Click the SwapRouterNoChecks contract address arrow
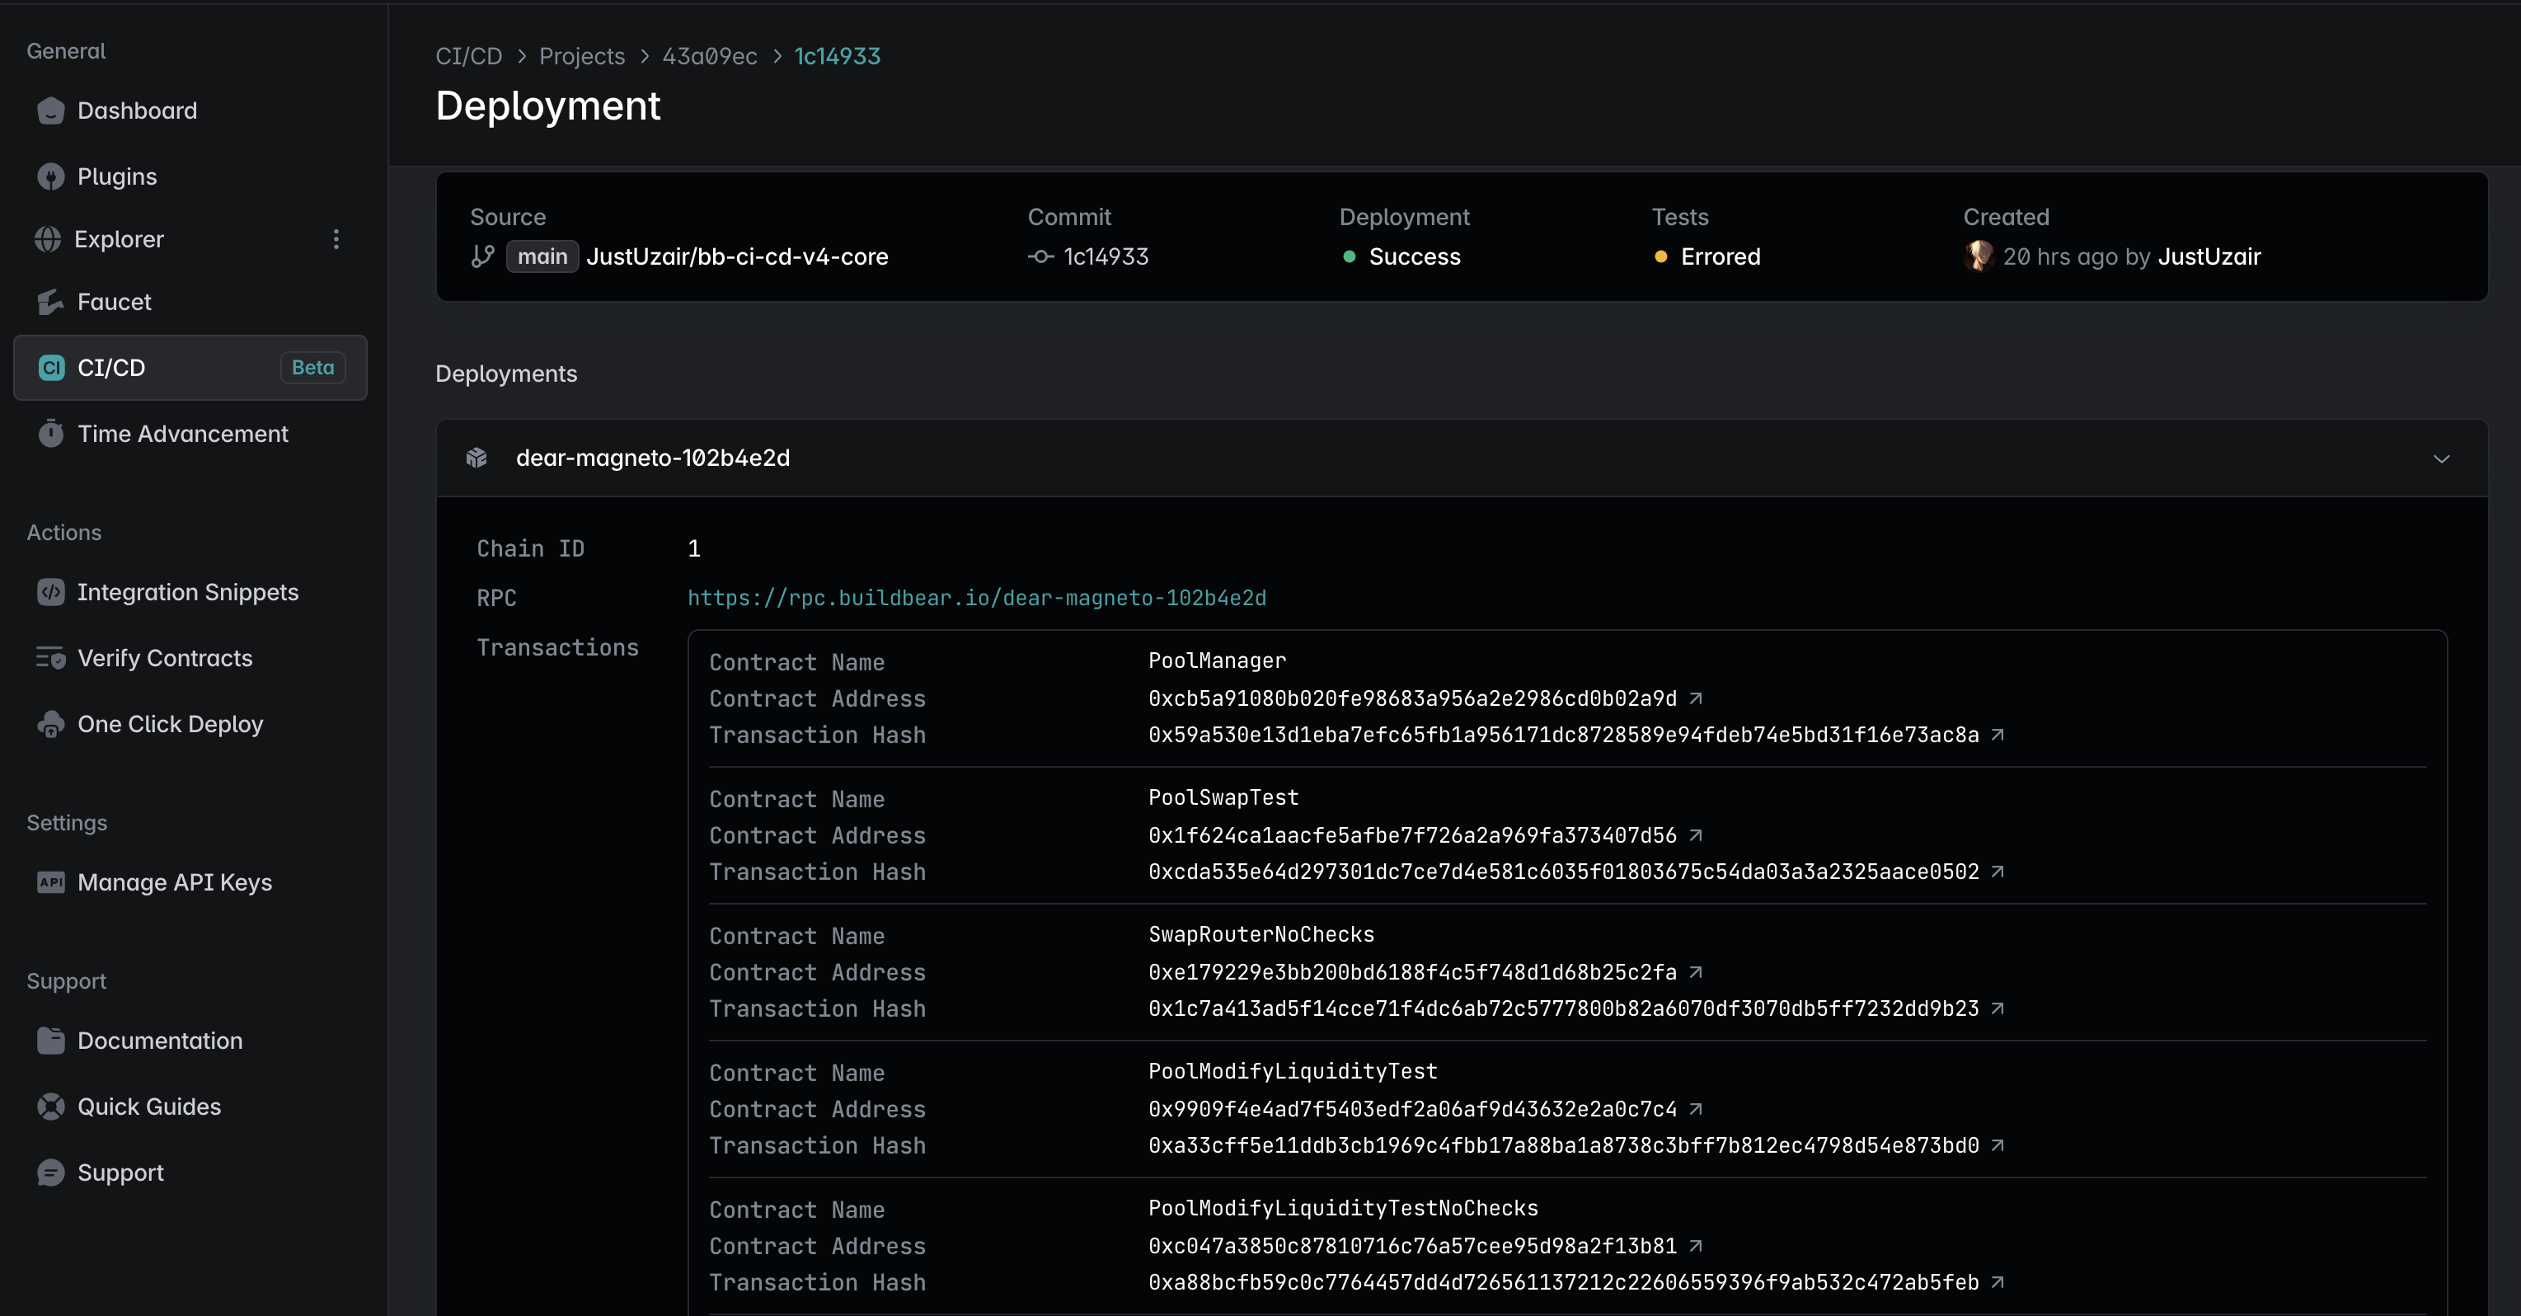The width and height of the screenshot is (2521, 1316). tap(1696, 971)
